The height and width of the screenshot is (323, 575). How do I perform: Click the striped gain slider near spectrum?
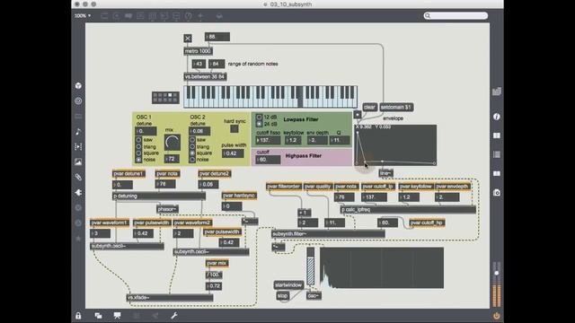click(310, 266)
